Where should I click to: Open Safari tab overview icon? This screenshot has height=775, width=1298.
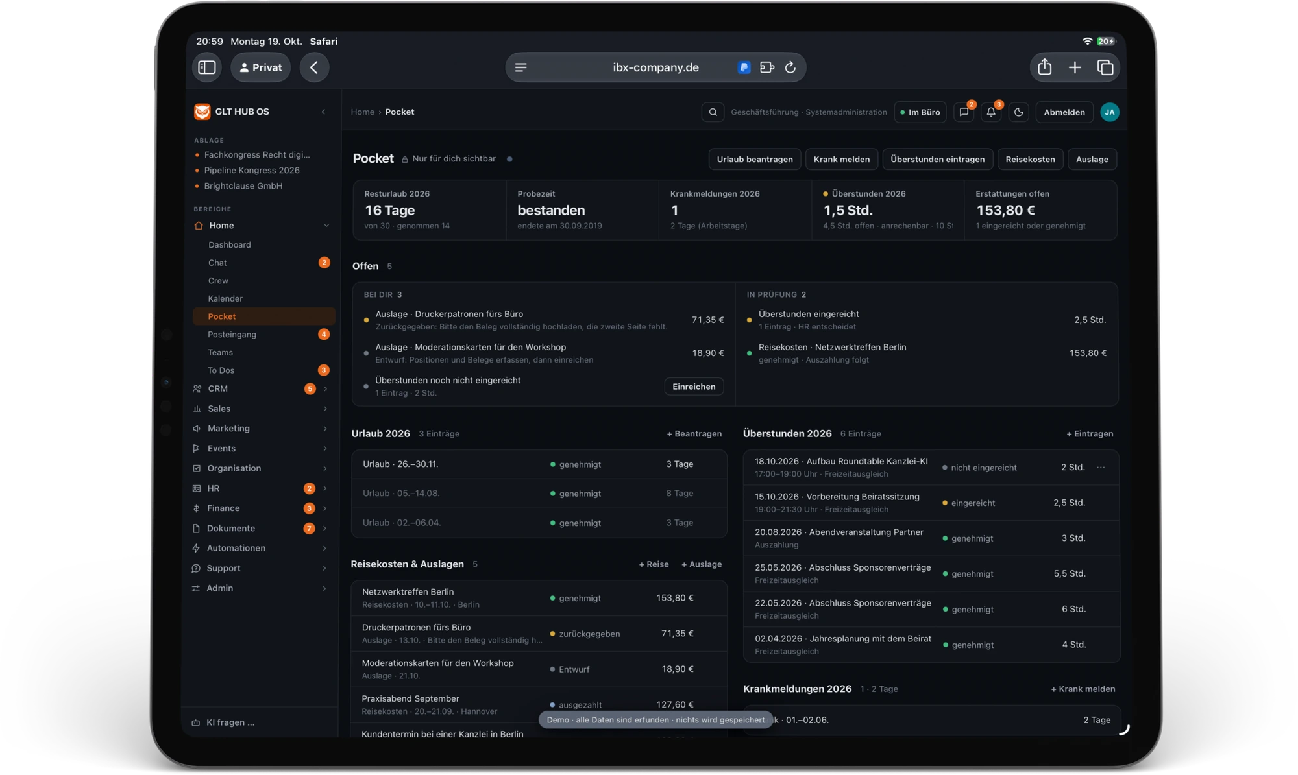1105,67
